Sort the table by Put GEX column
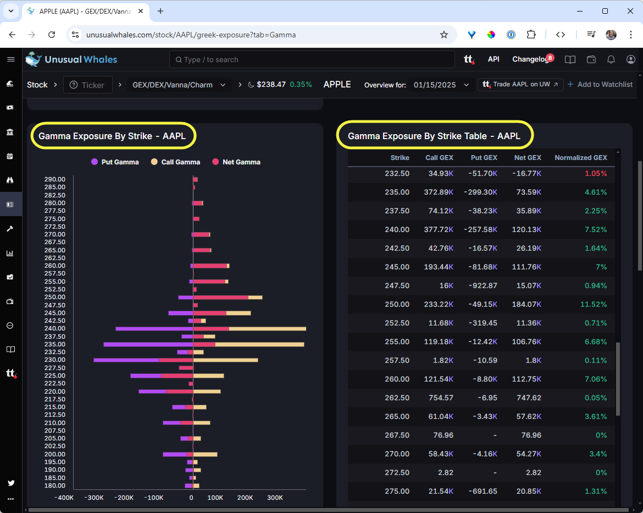Screen dimensions: 643x513 484,158
